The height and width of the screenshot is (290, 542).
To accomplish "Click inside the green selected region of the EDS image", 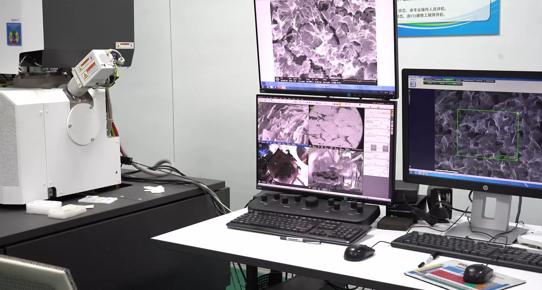I will [x=487, y=135].
